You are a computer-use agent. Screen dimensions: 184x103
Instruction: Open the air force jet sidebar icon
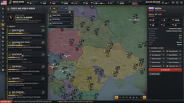(3, 50)
